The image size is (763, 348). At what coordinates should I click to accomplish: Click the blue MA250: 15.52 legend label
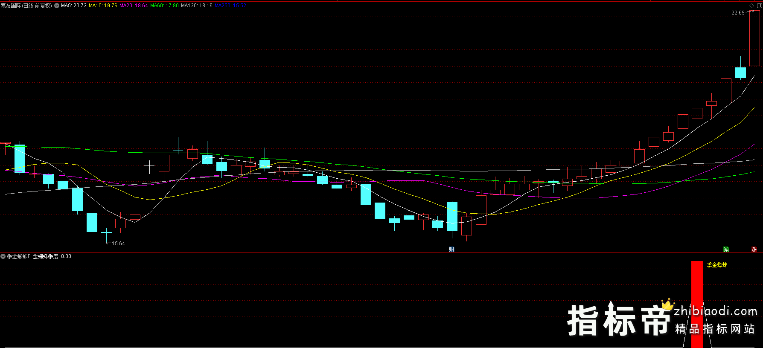[230, 6]
